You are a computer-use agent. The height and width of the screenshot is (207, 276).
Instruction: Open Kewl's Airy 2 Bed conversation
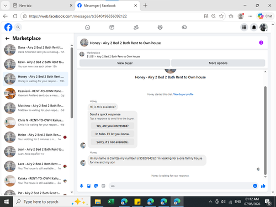click(35, 64)
